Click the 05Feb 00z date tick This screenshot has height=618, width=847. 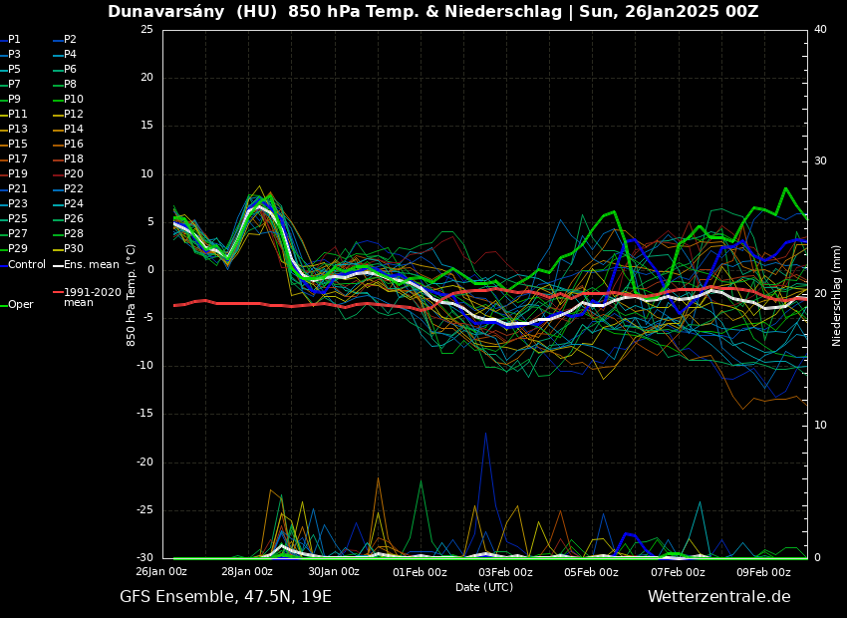(x=592, y=572)
